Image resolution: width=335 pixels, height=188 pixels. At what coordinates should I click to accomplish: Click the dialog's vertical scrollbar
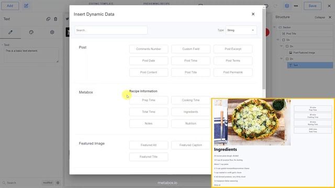[x=264, y=49]
